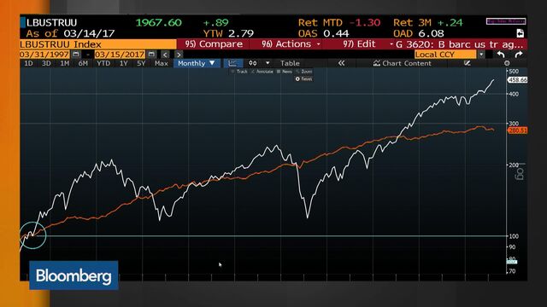Image resolution: width=547 pixels, height=307 pixels.
Task: Open the end date calendar picker
Action: tap(151, 55)
